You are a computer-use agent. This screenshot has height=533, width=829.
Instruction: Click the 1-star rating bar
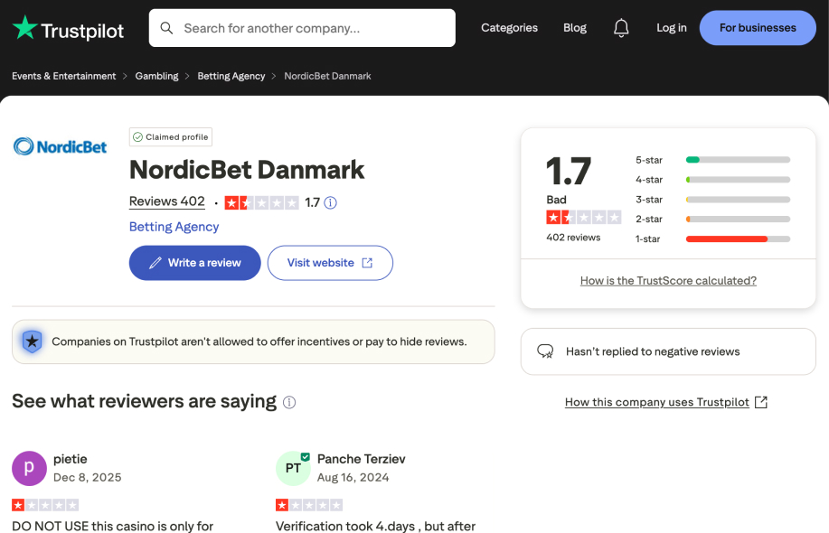click(x=738, y=238)
